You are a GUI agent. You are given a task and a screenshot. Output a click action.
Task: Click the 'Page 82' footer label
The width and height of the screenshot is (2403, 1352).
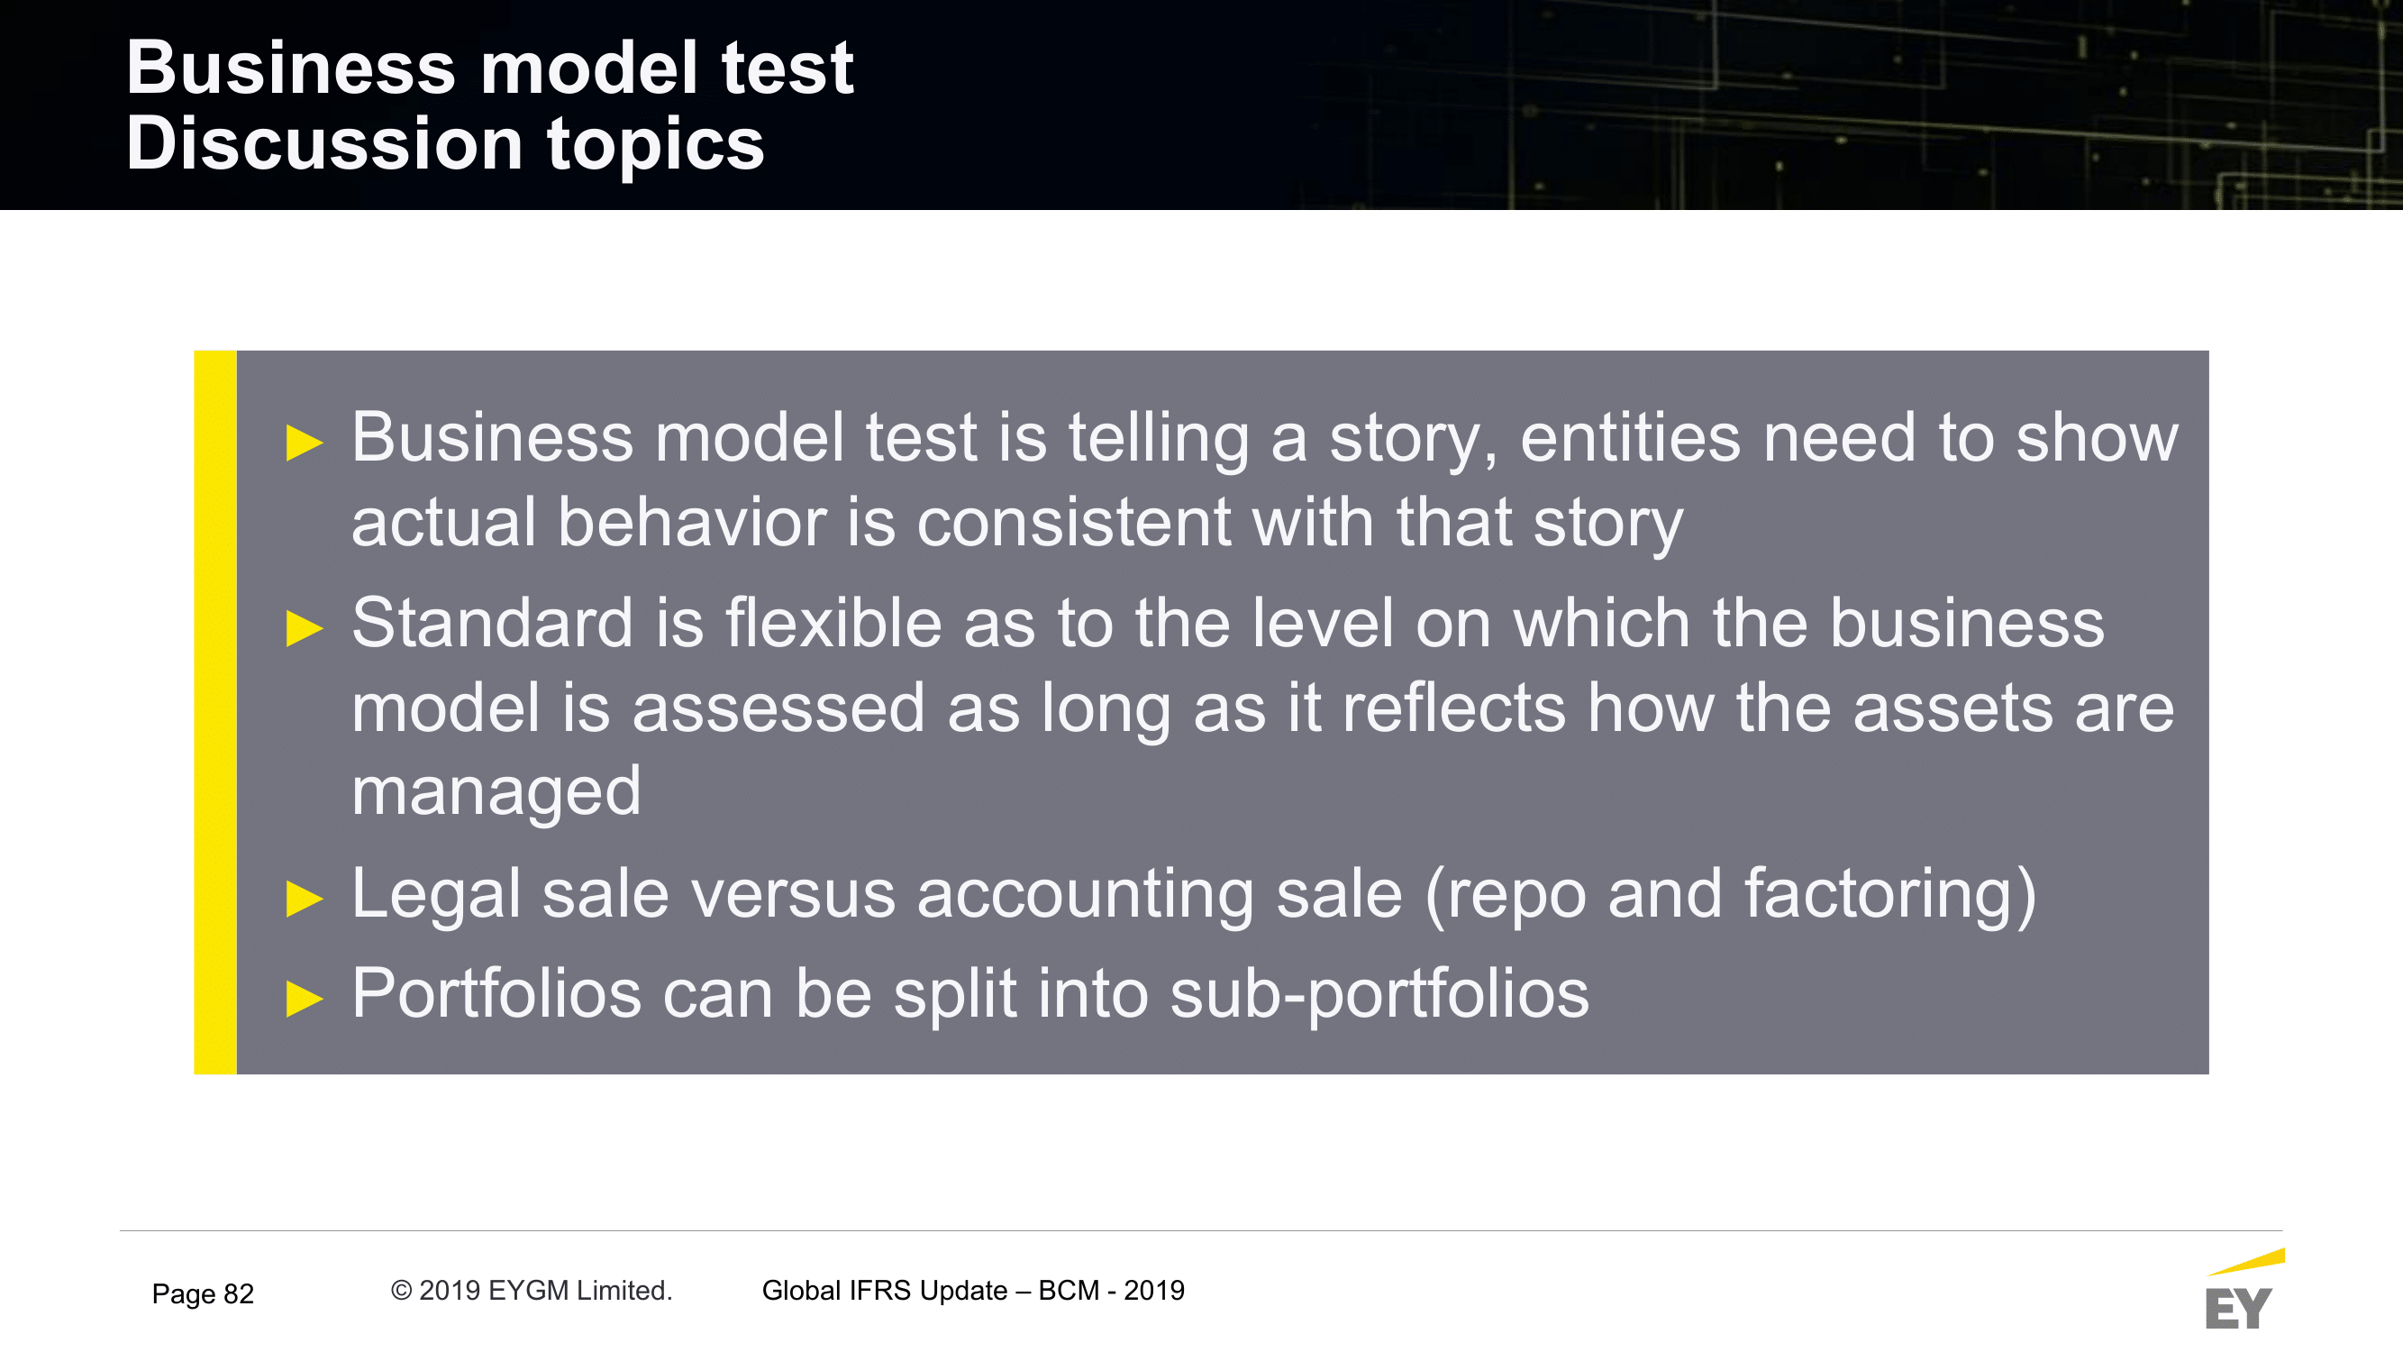click(x=203, y=1293)
